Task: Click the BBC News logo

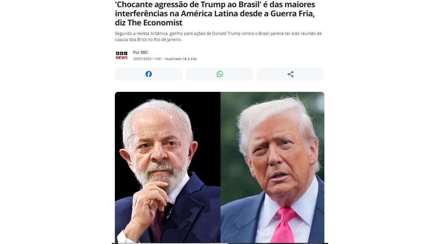Action: point(122,55)
